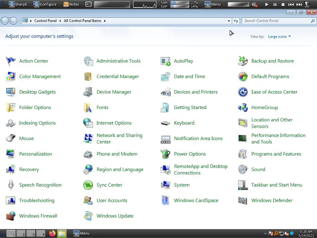Open Configure in the top bar

click(45, 4)
